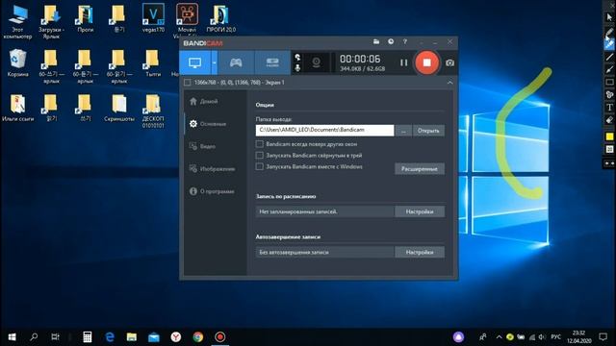616x346 pixels.
Task: Open the scheduled recording clock icon
Action: pyautogui.click(x=391, y=41)
